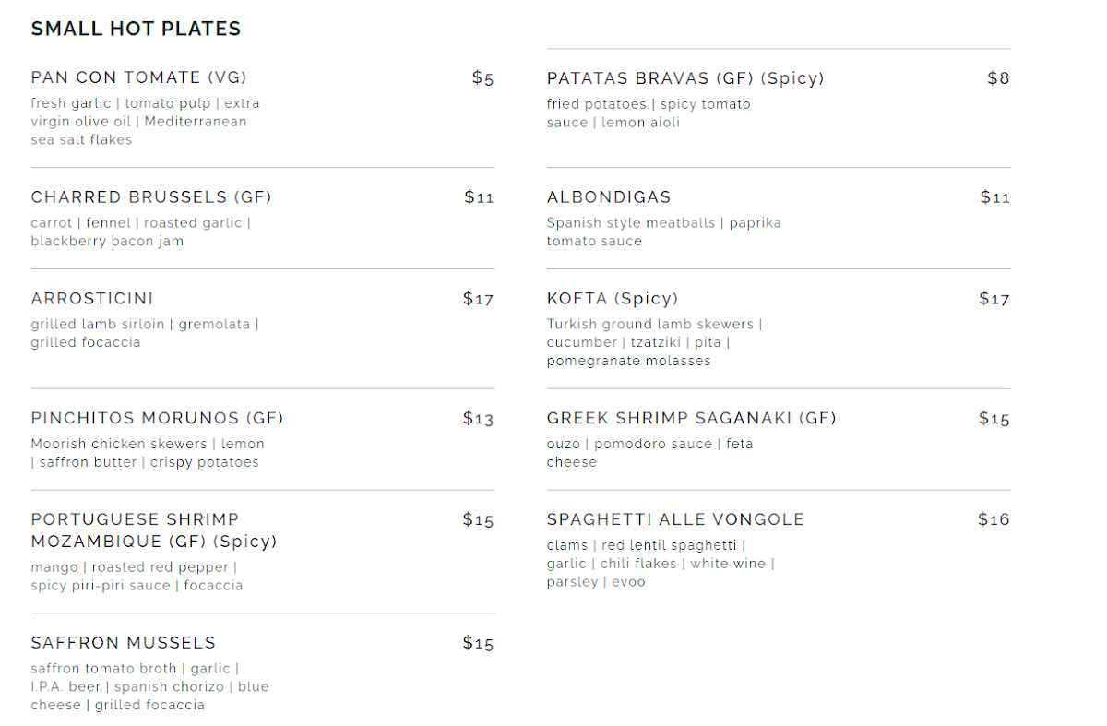
Task: Click the Spanish style meatballs description
Action: point(664,232)
